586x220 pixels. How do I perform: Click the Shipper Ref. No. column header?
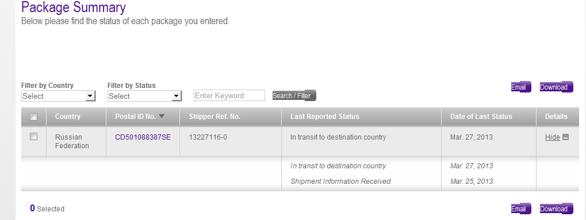point(215,117)
